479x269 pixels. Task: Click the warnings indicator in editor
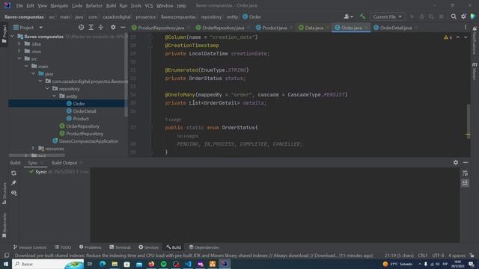pos(448,37)
